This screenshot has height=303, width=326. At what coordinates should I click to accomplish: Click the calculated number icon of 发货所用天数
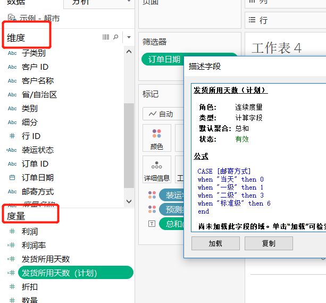11,259
